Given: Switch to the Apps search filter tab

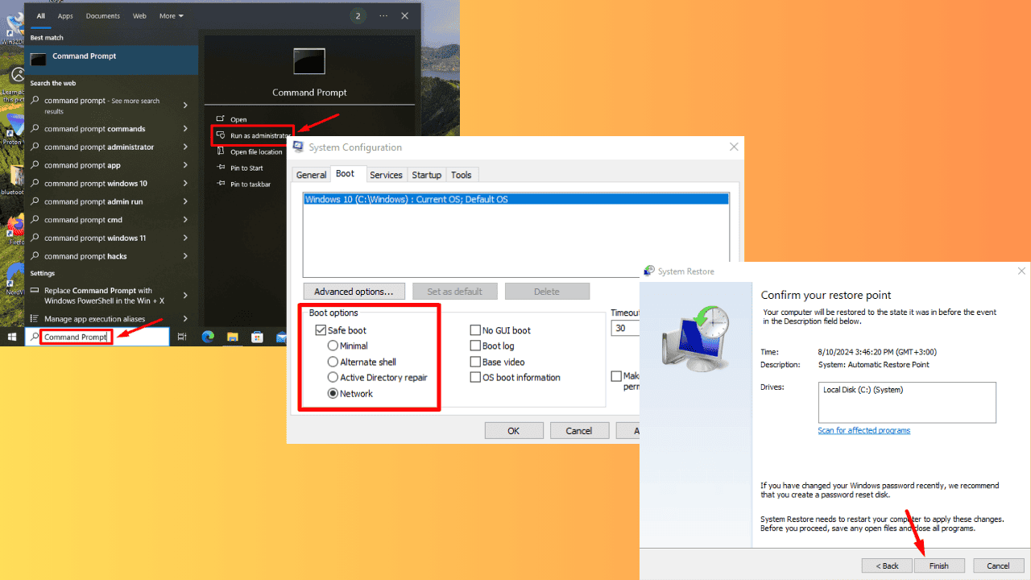Looking at the screenshot, I should [x=65, y=15].
